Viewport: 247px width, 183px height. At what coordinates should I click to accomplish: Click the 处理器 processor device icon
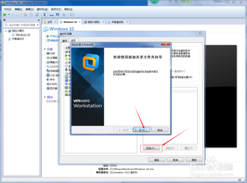(48, 58)
